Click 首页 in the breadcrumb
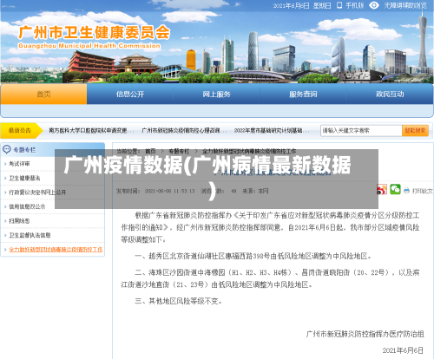The height and width of the screenshot is (359, 434). point(150,151)
